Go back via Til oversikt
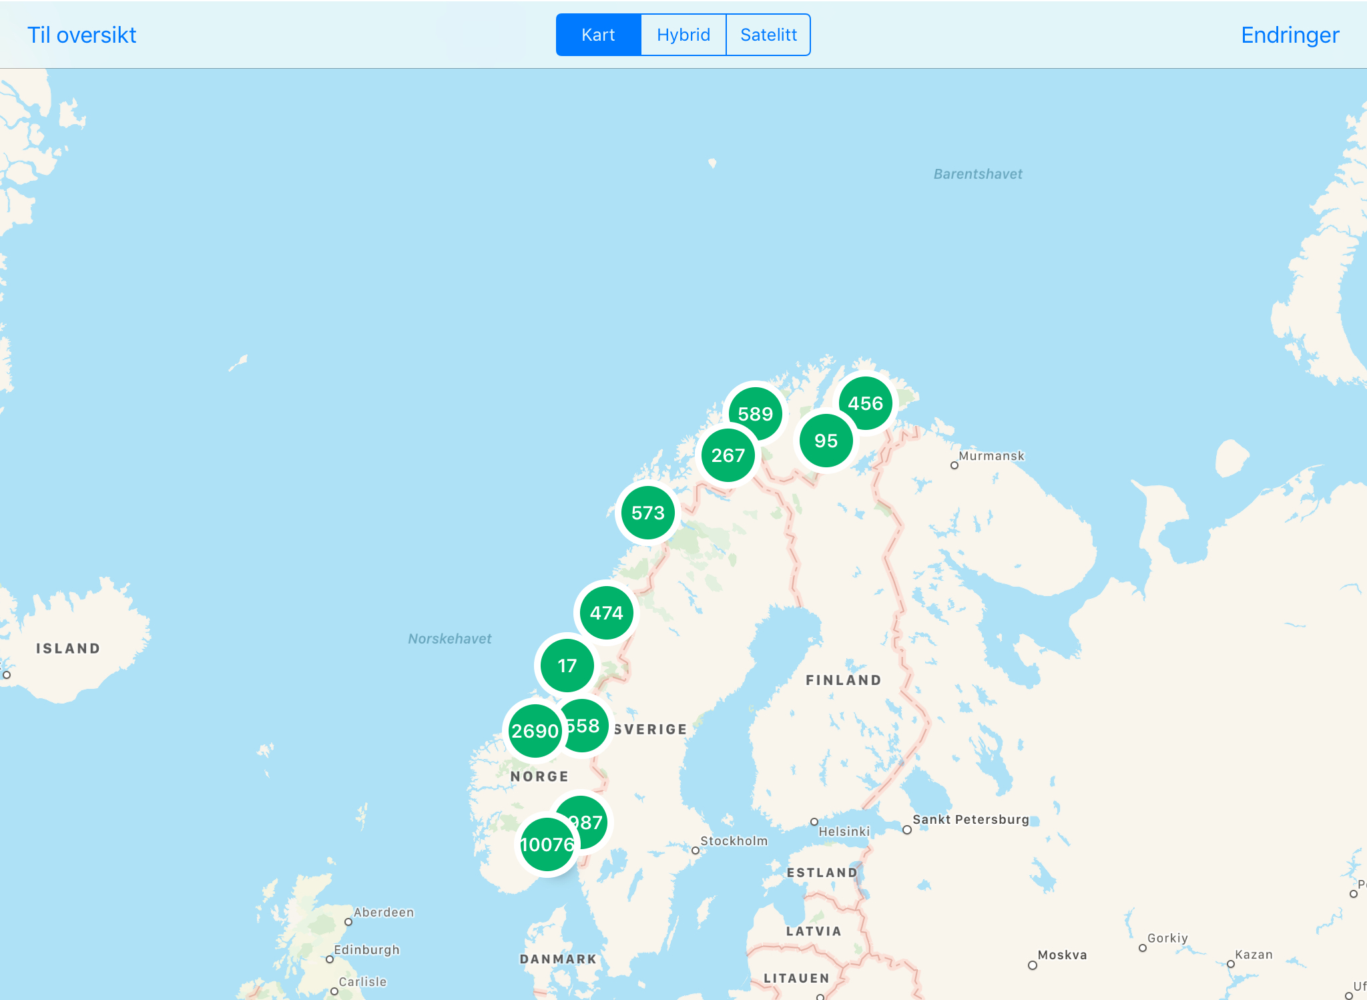Screen dimensions: 1367x1000 point(81,35)
